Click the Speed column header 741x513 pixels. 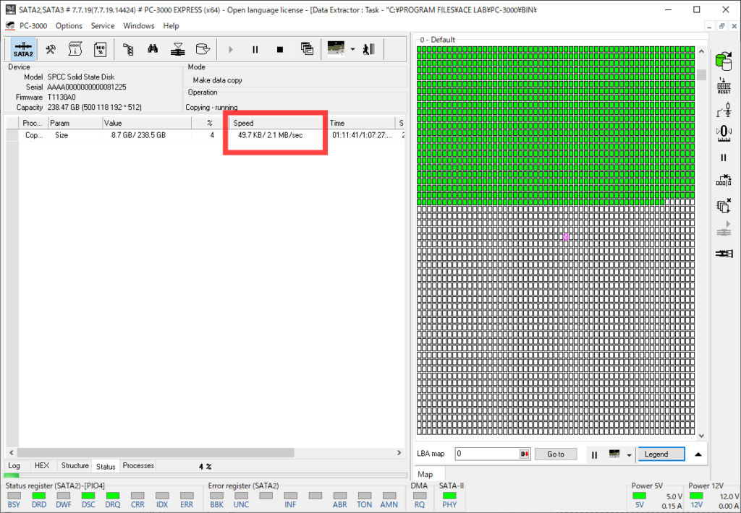(276, 123)
